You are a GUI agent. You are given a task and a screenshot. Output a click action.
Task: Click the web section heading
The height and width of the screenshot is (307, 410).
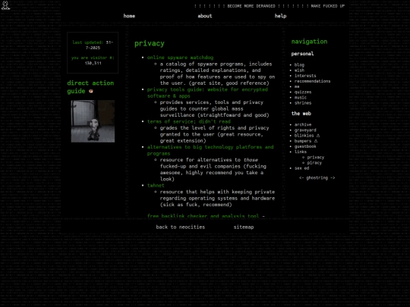coord(301,114)
